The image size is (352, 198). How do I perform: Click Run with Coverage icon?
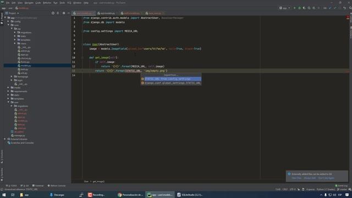coord(304,8)
